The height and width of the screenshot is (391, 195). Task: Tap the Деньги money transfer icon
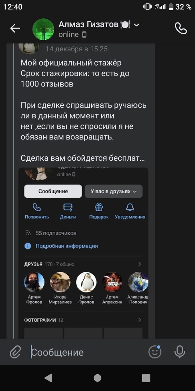pos(68,207)
